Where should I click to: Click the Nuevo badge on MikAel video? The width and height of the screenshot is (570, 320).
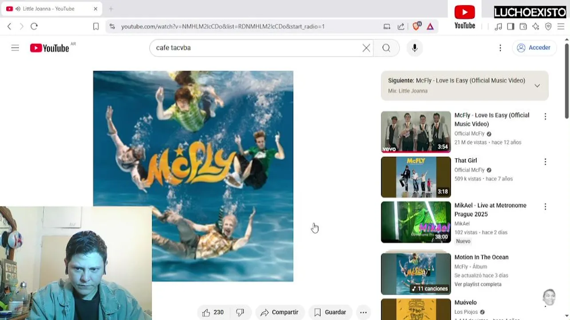[x=463, y=241]
